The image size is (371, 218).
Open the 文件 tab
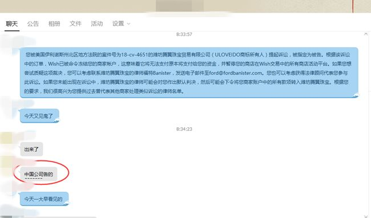pyautogui.click(x=75, y=23)
